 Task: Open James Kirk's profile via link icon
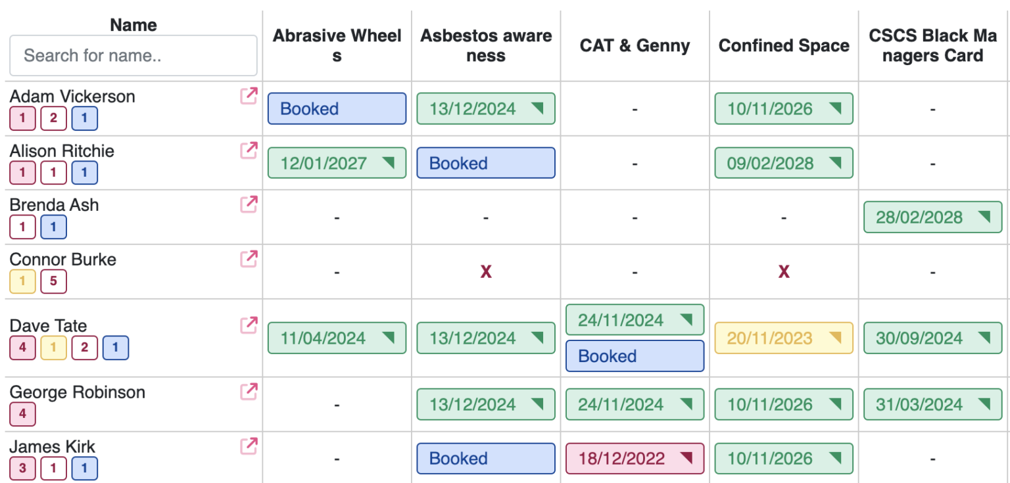pos(248,446)
